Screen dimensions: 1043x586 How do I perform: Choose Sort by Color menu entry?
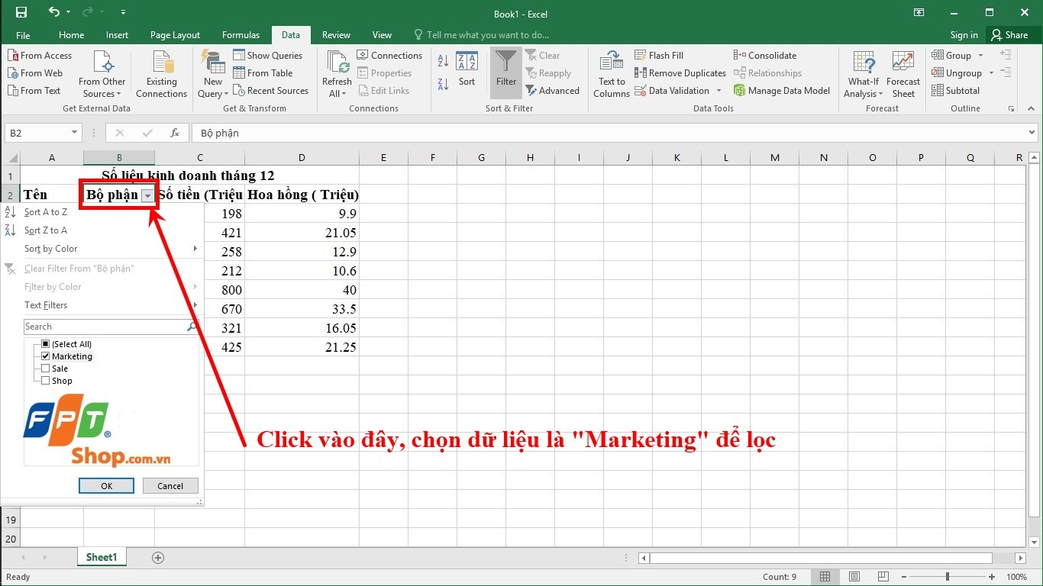click(x=102, y=249)
